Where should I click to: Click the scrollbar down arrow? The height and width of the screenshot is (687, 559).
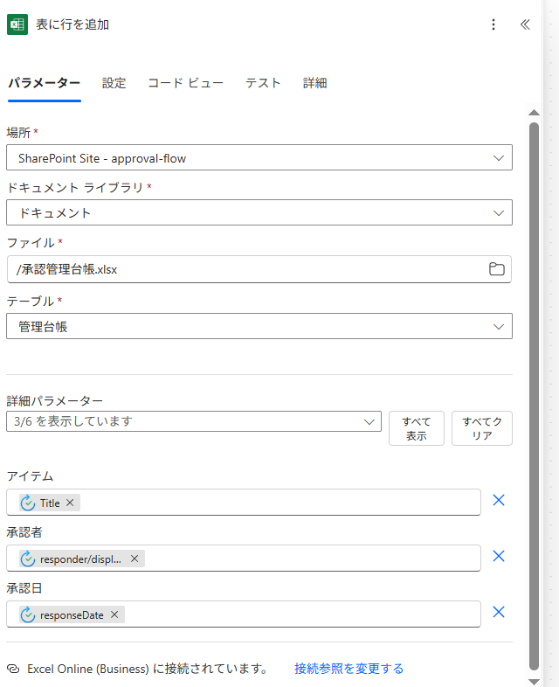pos(534,681)
